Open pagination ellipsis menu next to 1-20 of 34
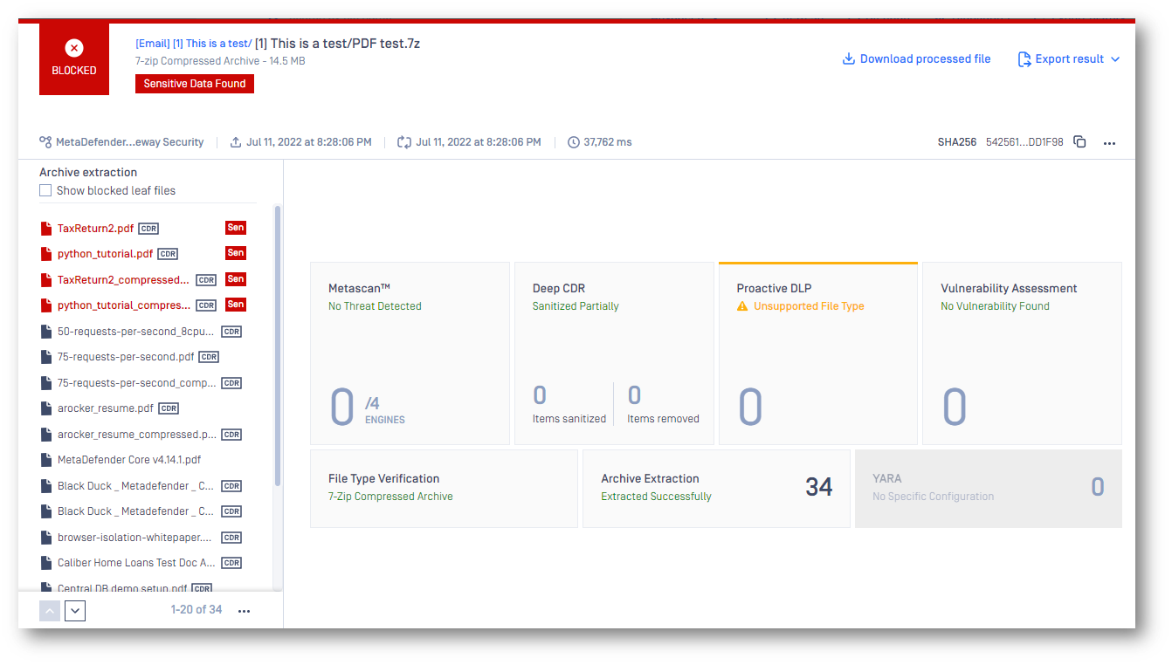The image size is (1172, 665). click(x=245, y=611)
